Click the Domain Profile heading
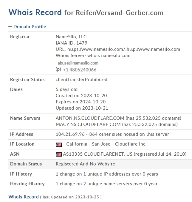This screenshot has height=202, width=192. 30,27
